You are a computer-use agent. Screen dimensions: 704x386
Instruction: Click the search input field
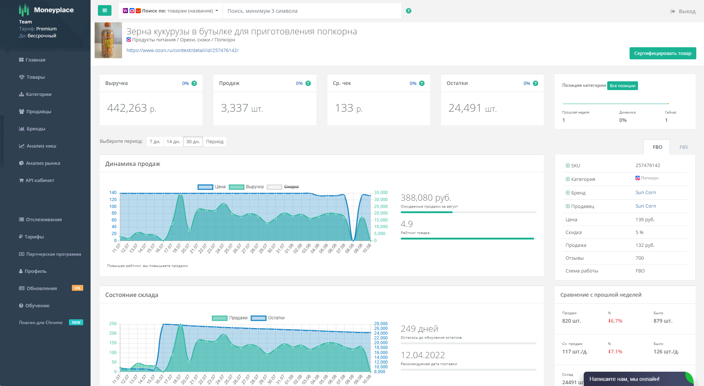(312, 11)
